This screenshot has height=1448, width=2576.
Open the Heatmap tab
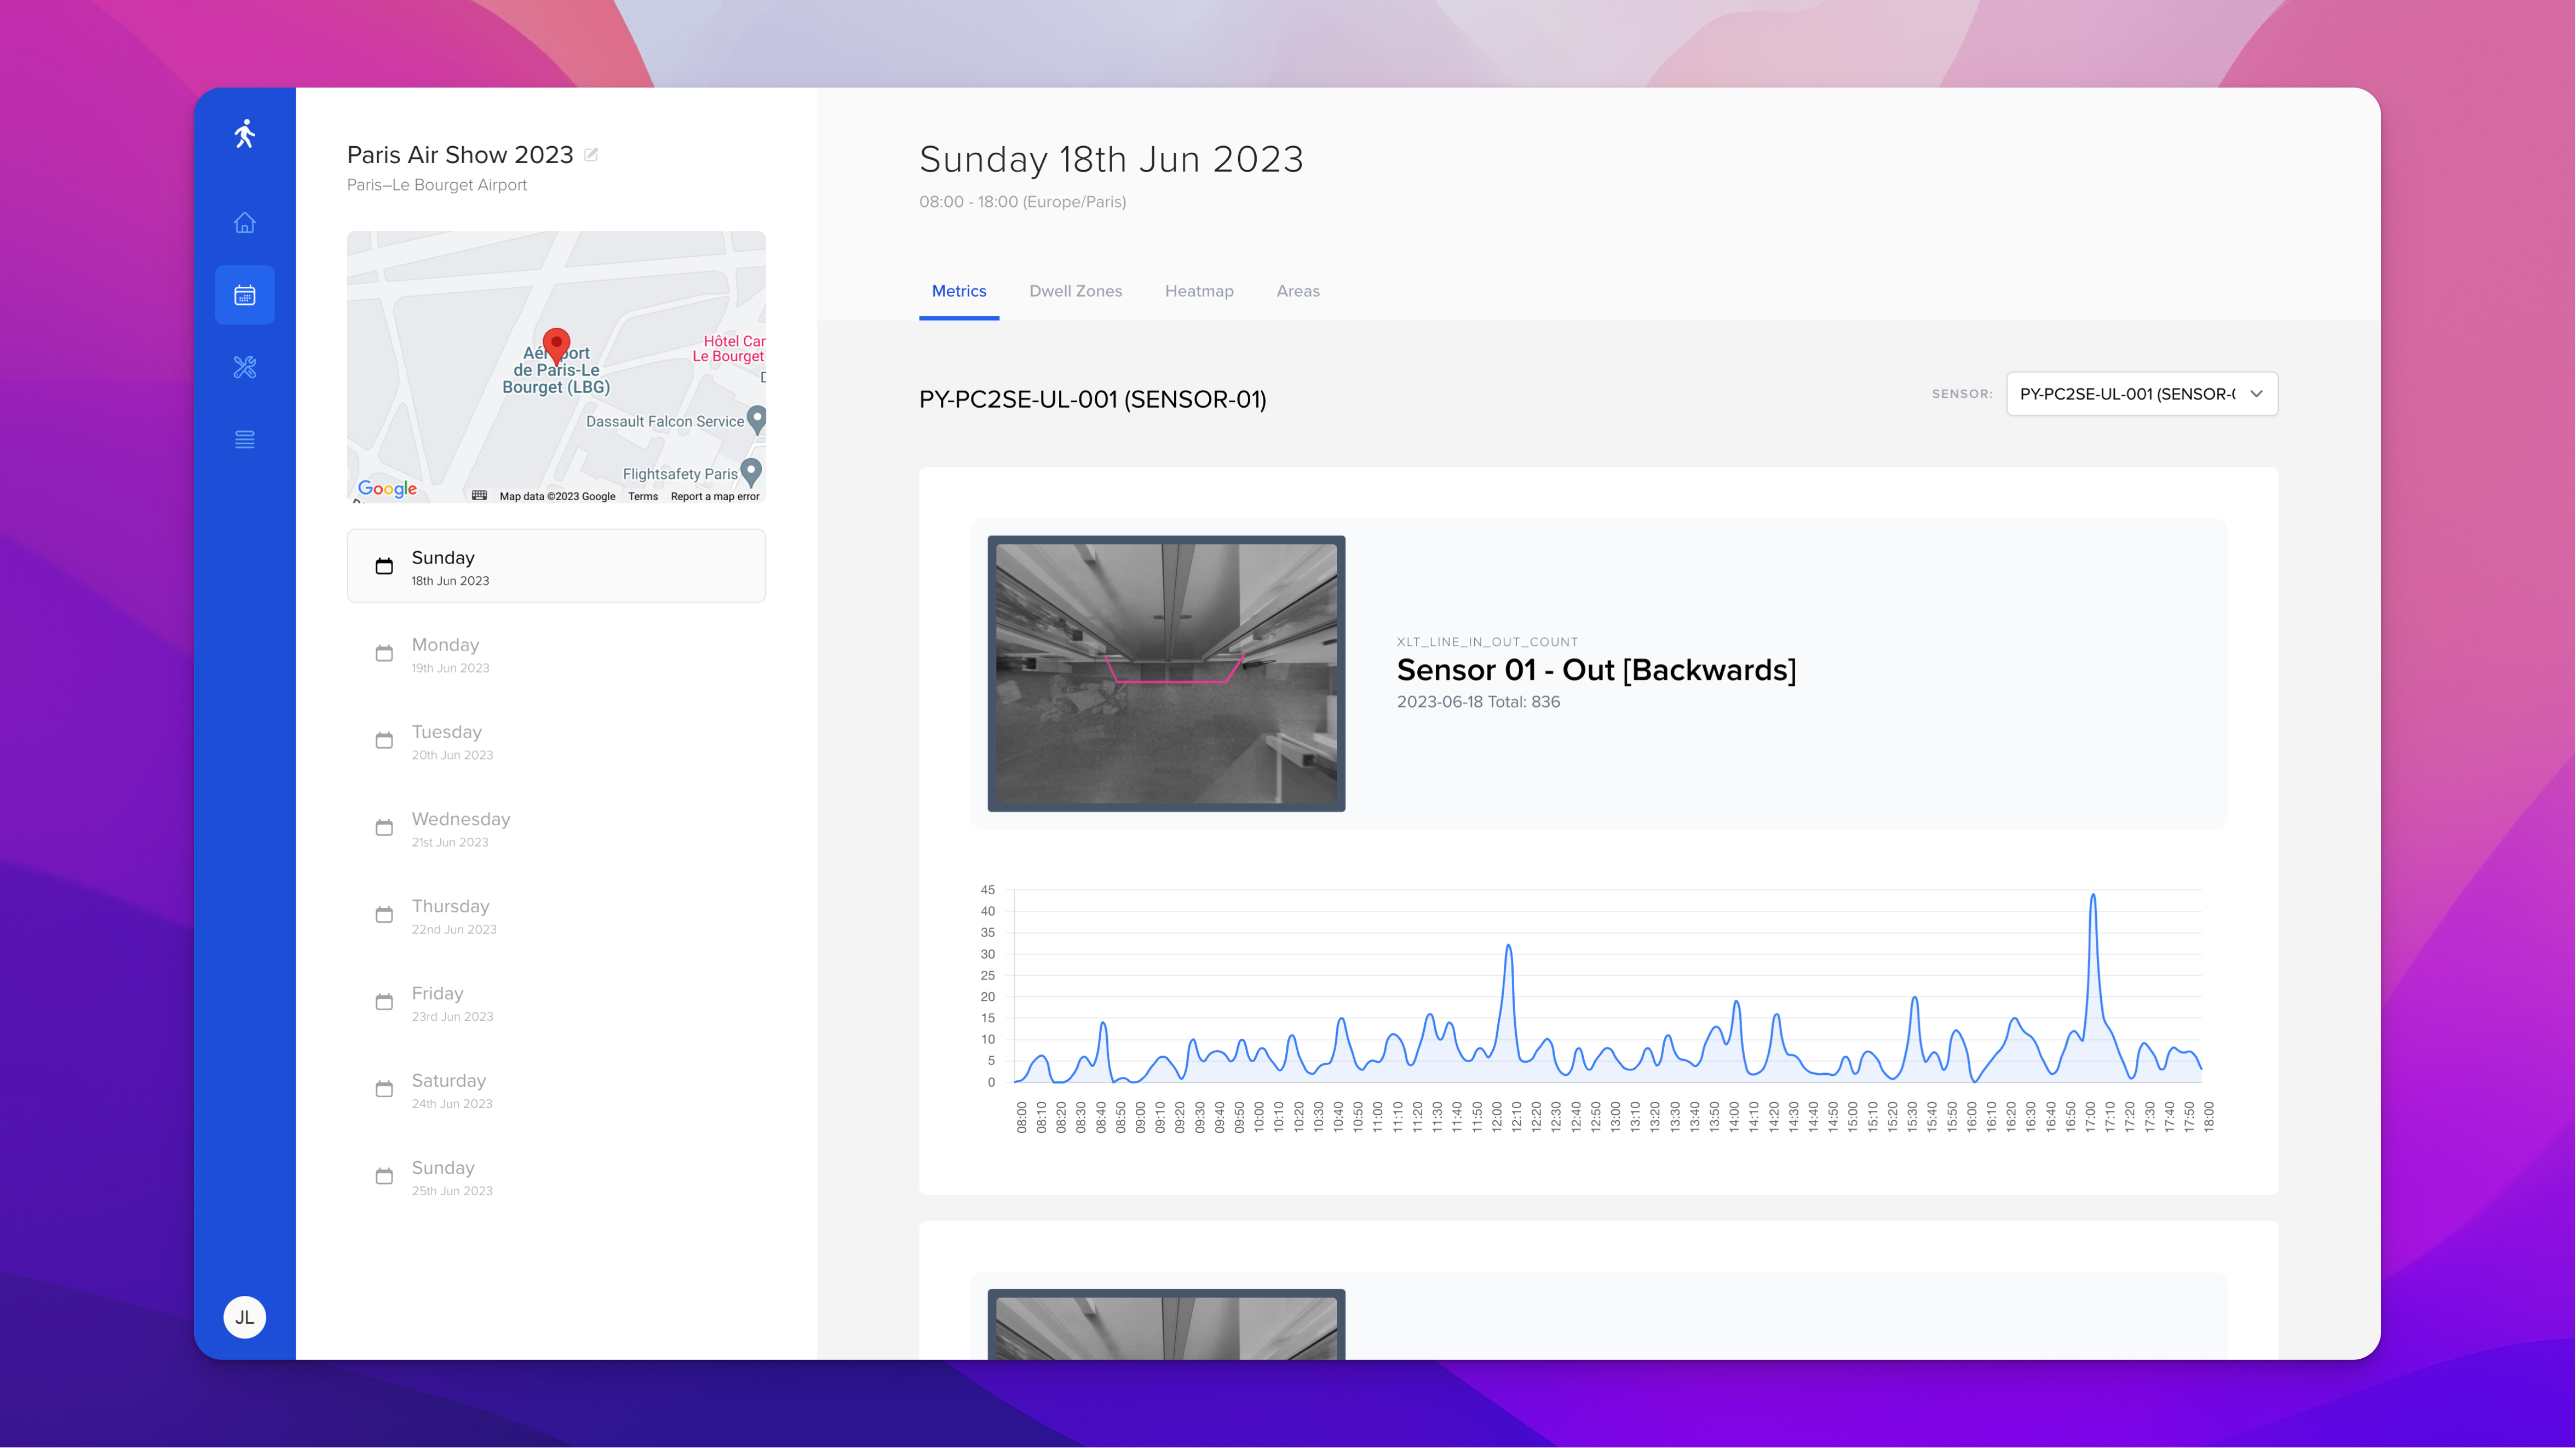pos(1199,291)
